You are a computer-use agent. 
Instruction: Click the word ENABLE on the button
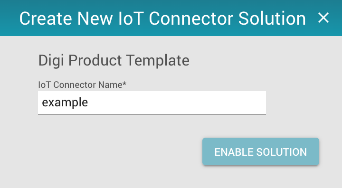coord(234,152)
